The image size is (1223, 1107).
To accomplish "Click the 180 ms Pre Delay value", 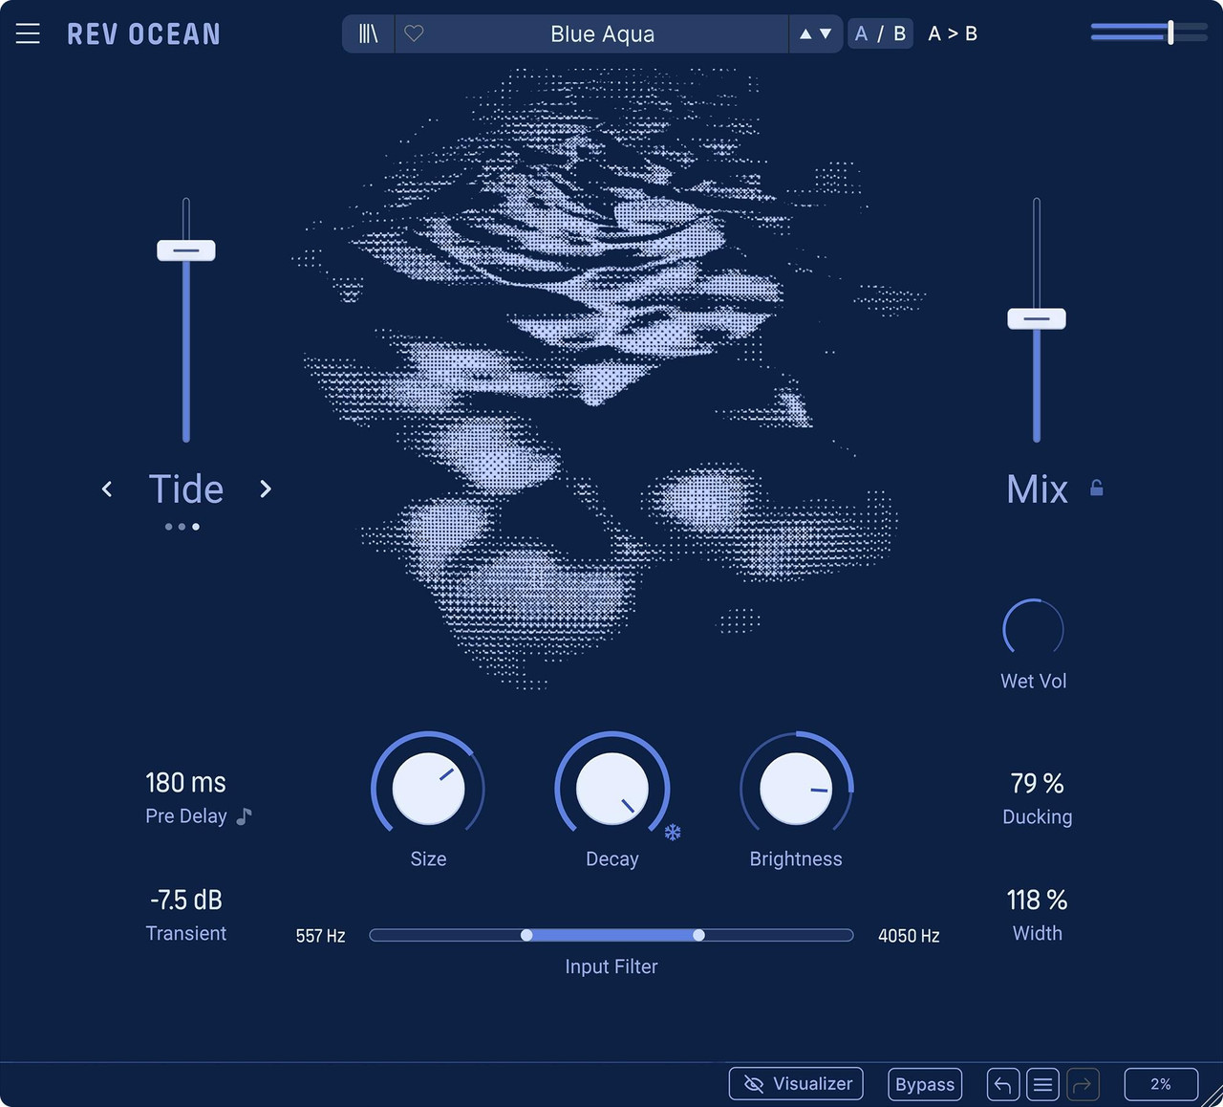I will pos(185,783).
